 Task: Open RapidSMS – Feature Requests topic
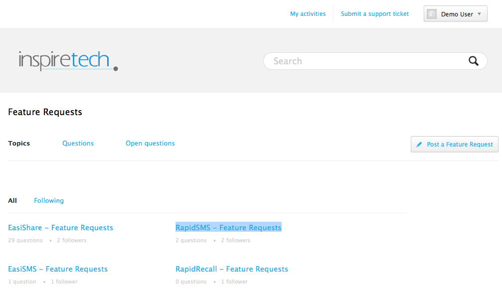(228, 228)
